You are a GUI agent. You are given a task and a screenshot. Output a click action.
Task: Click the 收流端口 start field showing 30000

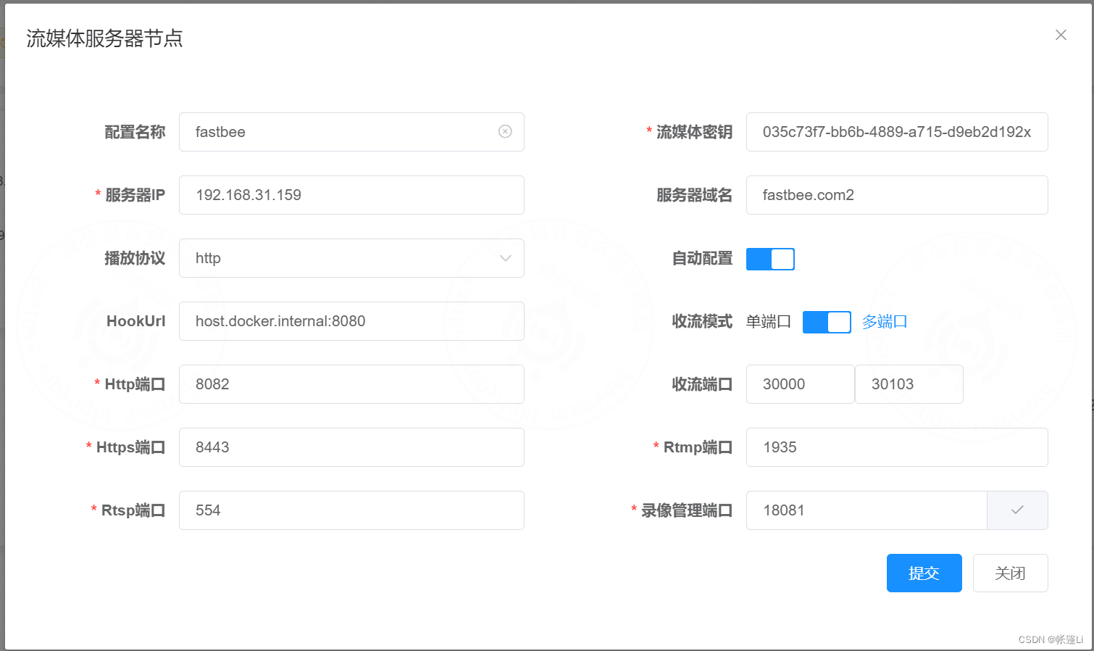(x=801, y=384)
